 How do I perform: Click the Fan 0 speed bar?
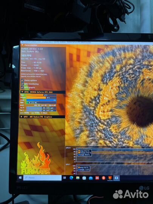coord(42,108)
